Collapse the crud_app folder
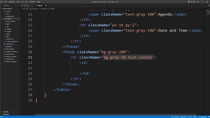 click(x=8, y=11)
